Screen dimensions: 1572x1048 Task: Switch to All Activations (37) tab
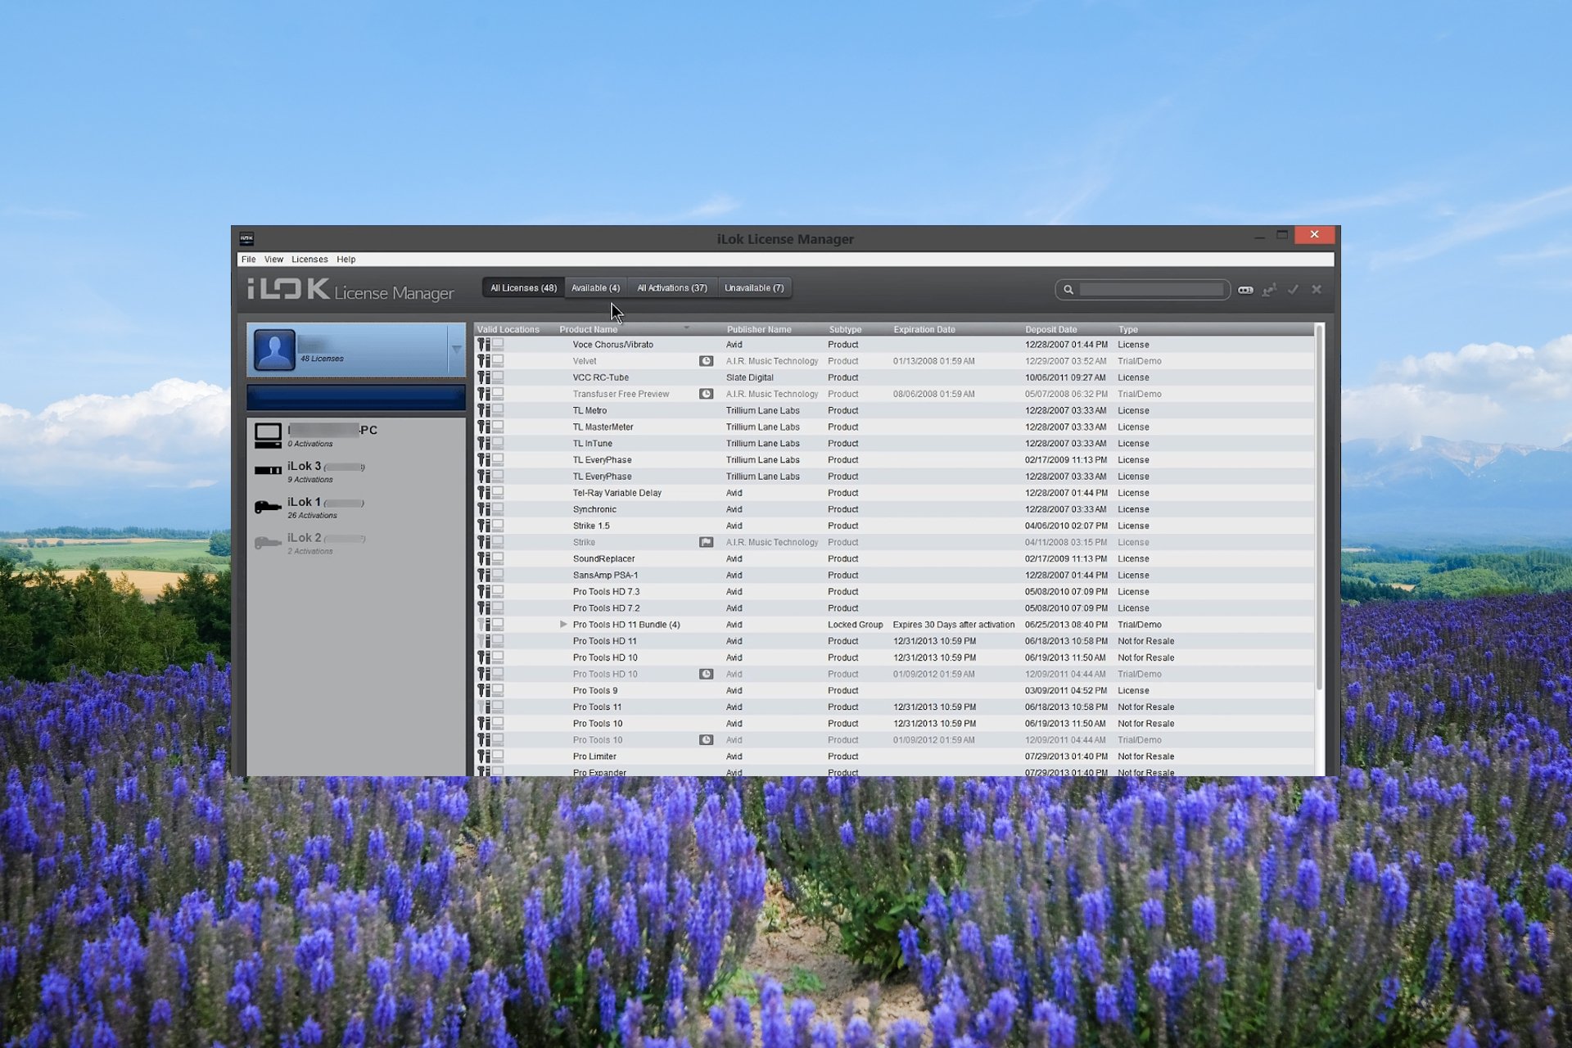[672, 288]
